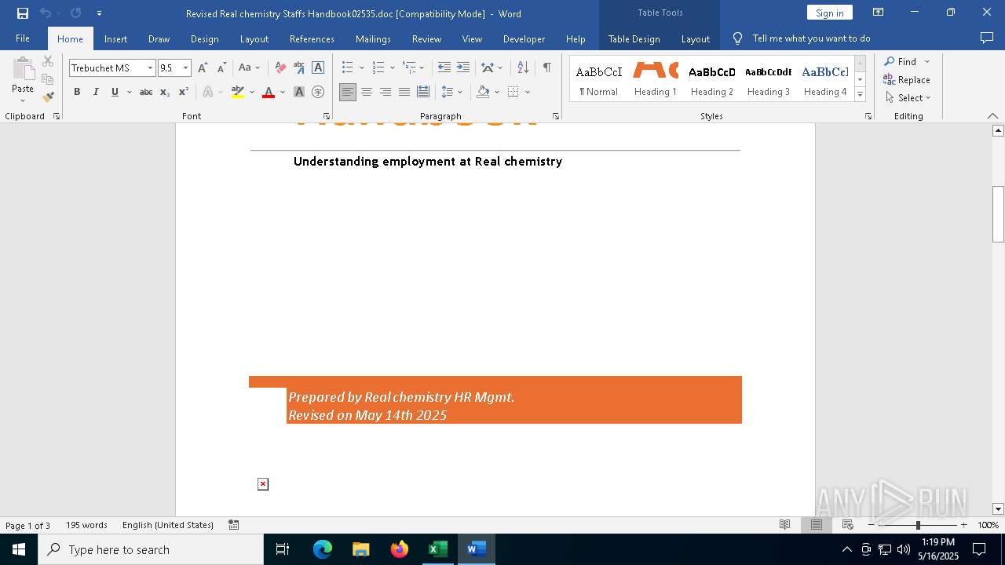Image resolution: width=1005 pixels, height=565 pixels.
Task: Open the Change Case Aa dropdown
Action: pyautogui.click(x=249, y=67)
